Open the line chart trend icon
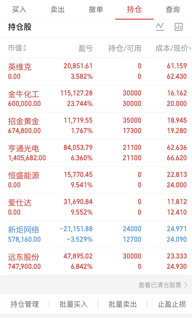This screenshot has width=192, height=318. pos(160,27)
